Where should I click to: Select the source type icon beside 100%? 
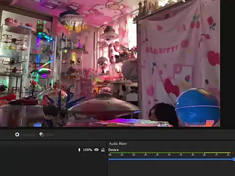tap(79, 150)
